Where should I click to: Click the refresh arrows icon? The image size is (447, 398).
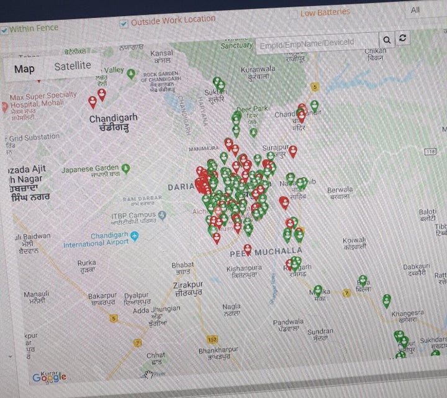pyautogui.click(x=402, y=38)
